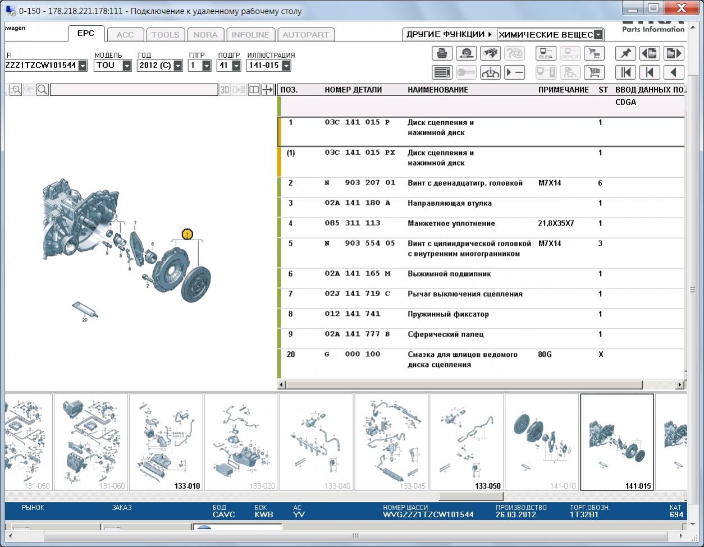Click the plain left triangle arrow icon
704x547 pixels.
[x=674, y=72]
